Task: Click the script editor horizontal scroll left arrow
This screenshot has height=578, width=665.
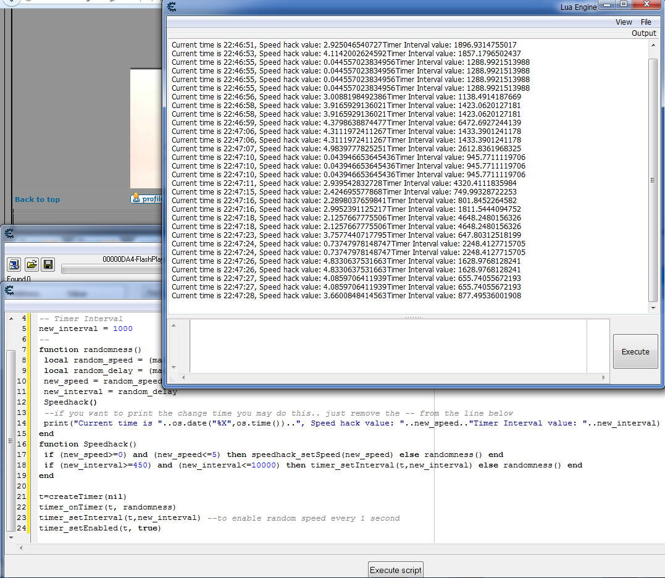Action: [22, 548]
